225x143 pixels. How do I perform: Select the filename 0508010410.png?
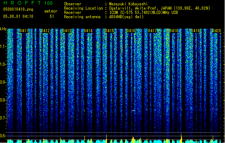coord(18,9)
